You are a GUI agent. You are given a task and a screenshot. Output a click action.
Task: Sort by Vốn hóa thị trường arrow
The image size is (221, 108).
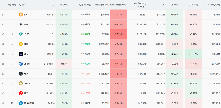pos(146,5)
